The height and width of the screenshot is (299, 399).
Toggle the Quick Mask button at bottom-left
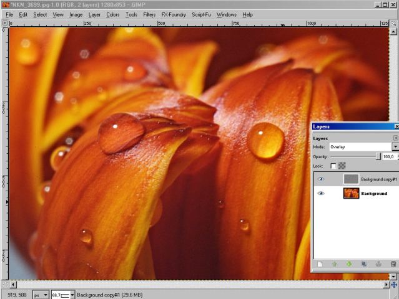[4, 285]
